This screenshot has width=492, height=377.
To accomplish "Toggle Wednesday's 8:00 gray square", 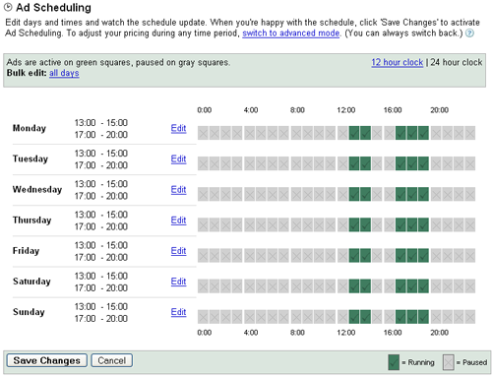I will coord(296,194).
